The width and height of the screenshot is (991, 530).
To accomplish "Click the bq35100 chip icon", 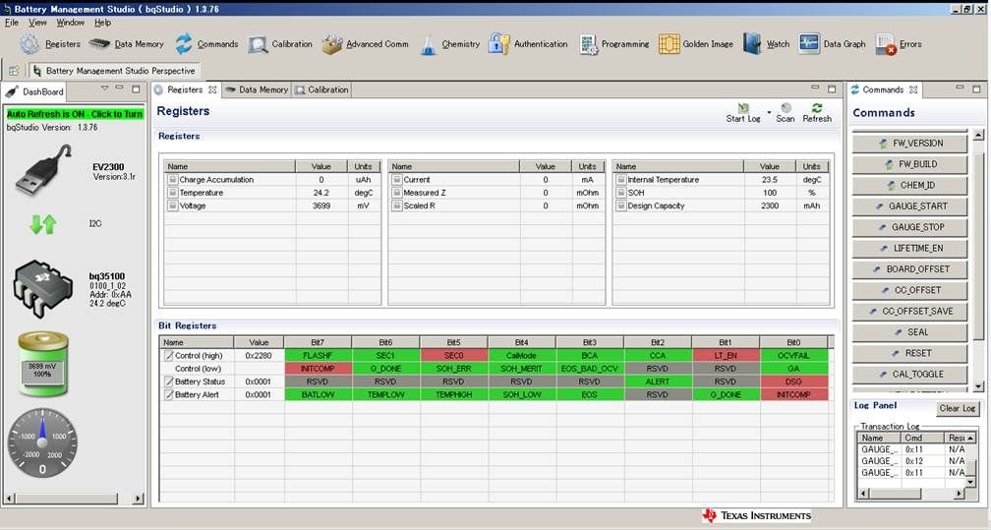I will [43, 290].
